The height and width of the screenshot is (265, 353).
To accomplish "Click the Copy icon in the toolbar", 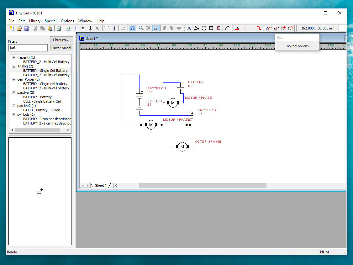I will coord(43,28).
